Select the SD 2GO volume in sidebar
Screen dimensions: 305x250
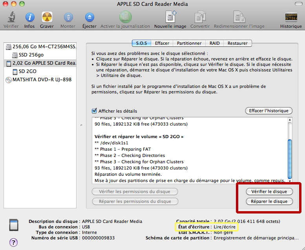(27, 71)
